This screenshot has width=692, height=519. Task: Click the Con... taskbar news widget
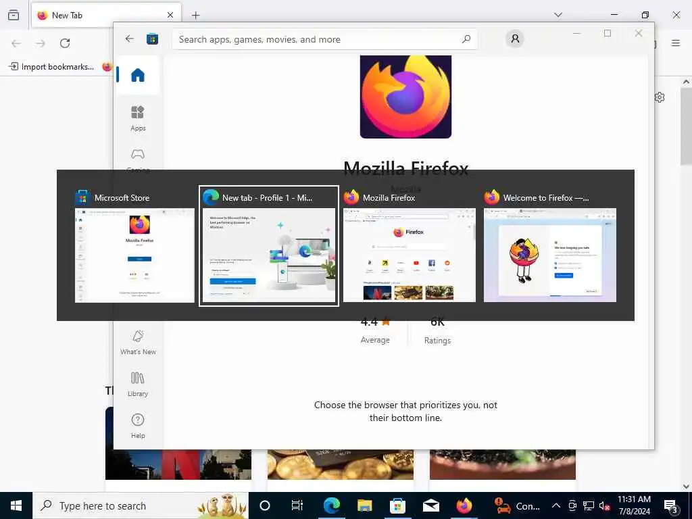517,505
